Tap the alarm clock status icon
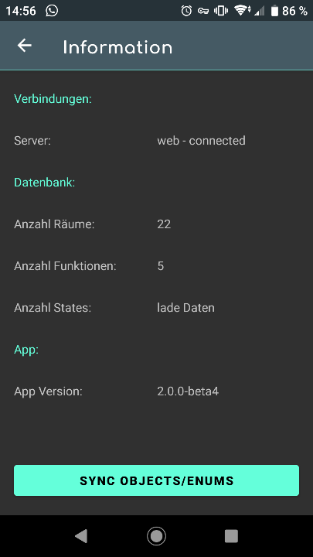This screenshot has height=557, width=313. pos(186,11)
